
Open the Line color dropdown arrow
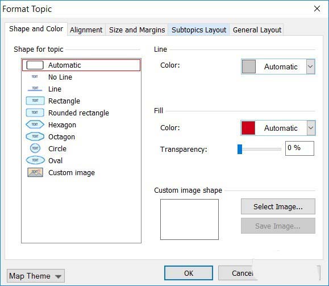coord(311,67)
